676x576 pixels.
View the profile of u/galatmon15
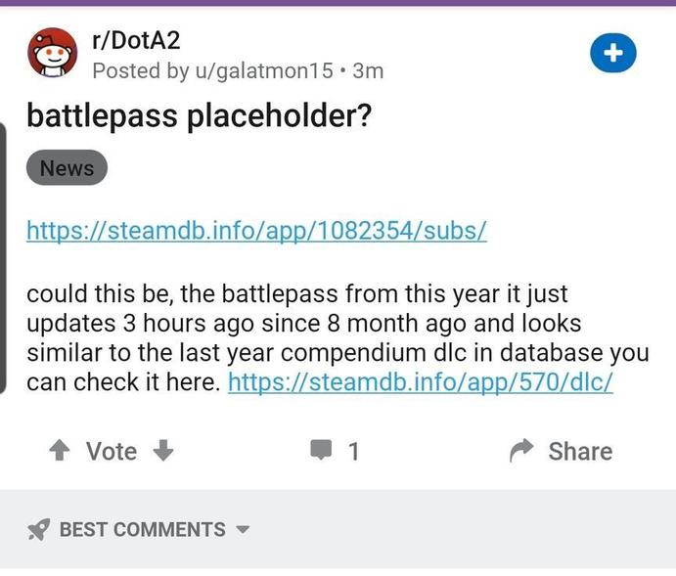pyautogui.click(x=264, y=70)
